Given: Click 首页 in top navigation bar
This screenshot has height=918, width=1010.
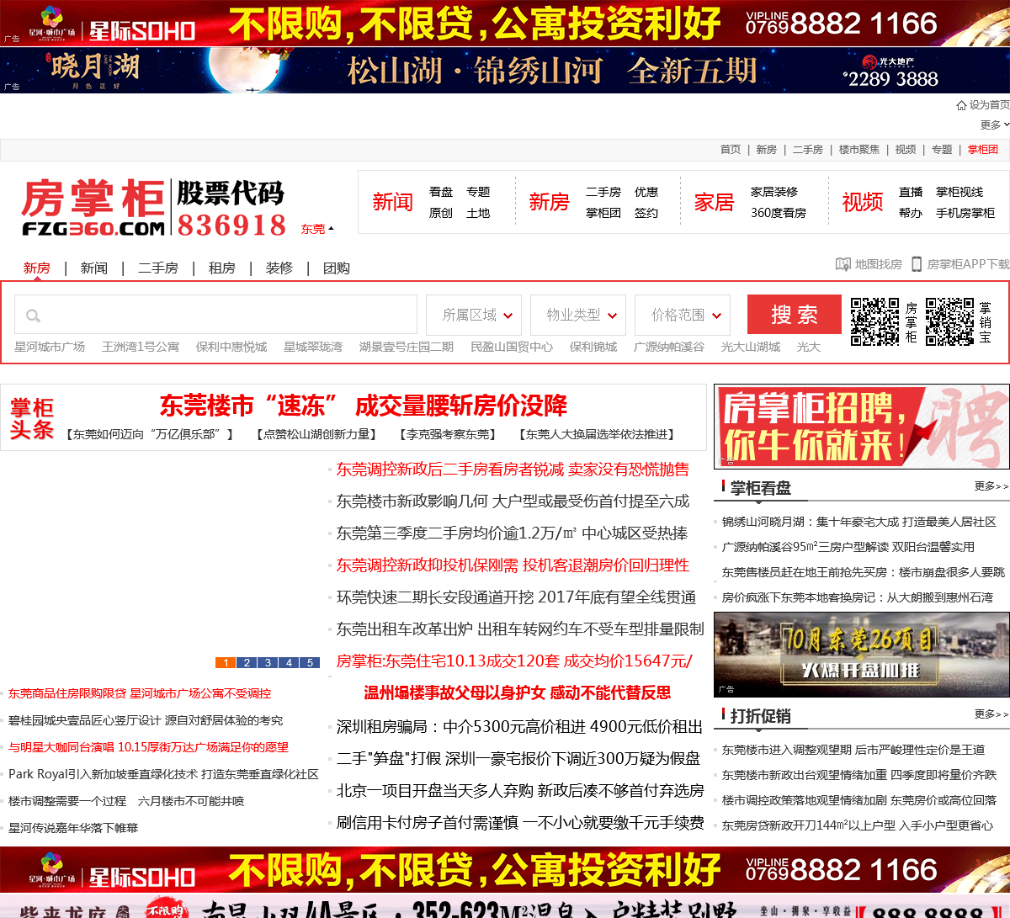Looking at the screenshot, I should click(x=731, y=150).
